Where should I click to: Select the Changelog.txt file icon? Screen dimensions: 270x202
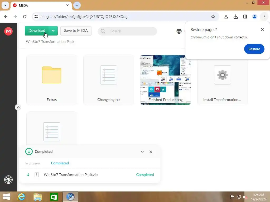point(109,75)
